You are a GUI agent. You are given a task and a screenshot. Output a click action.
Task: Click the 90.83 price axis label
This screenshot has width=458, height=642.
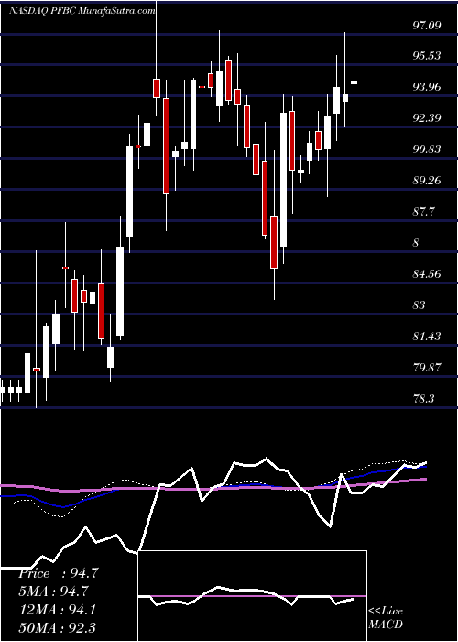click(x=427, y=149)
